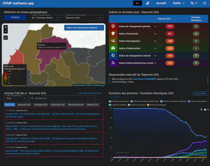210x166 pixels.
Task: Click the search magnifier in Rechercher field
Action: (x=32, y=98)
